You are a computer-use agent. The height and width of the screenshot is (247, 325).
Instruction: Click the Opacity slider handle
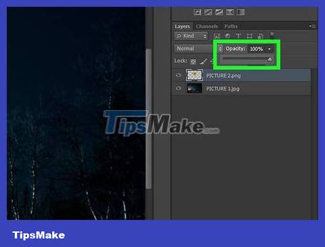tap(269, 60)
